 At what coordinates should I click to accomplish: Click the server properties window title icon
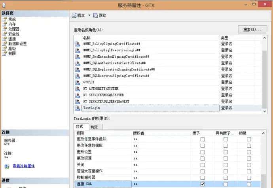(4, 5)
